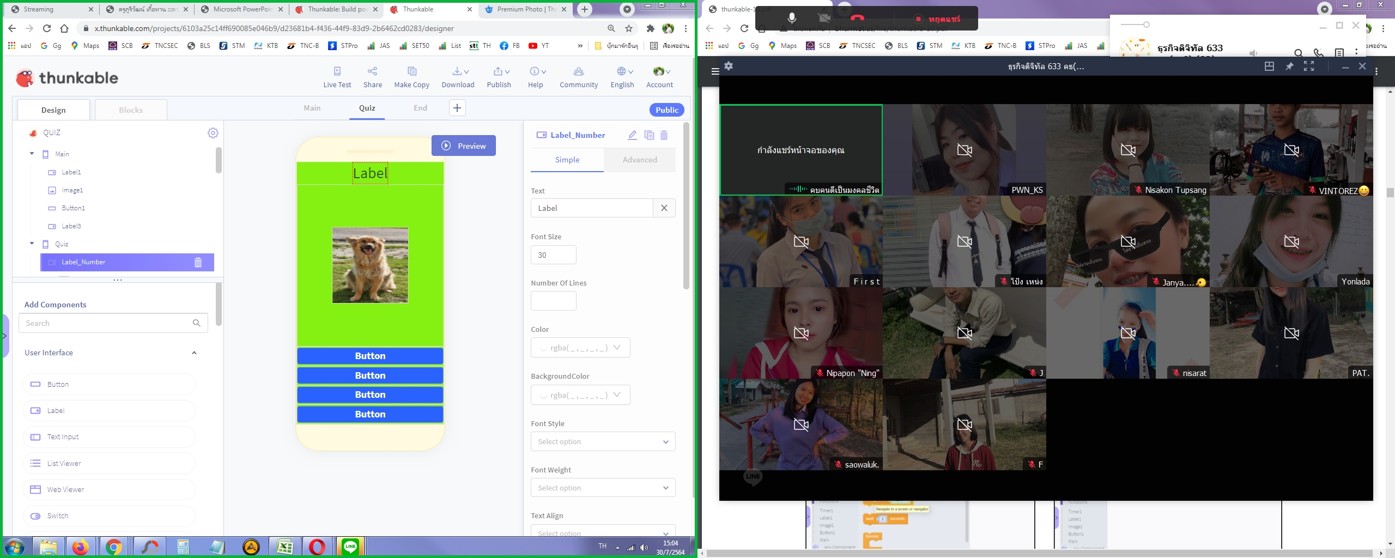Add a Text Input component
The height and width of the screenshot is (558, 1395).
coord(109,437)
